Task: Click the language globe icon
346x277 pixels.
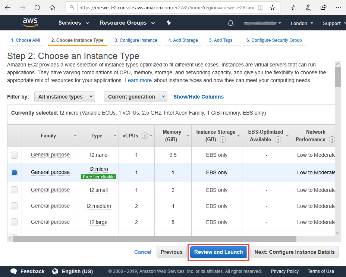Action: point(55,271)
